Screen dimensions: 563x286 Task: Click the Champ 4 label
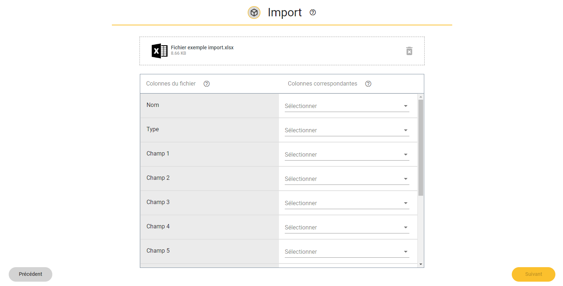coord(158,226)
